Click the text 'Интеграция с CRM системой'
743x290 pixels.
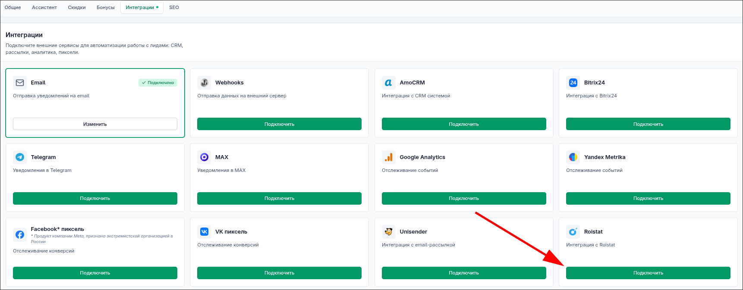coord(416,96)
